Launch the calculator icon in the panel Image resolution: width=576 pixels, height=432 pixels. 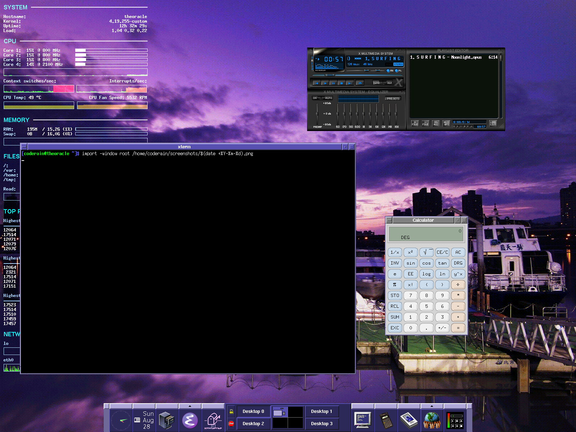[386, 420]
